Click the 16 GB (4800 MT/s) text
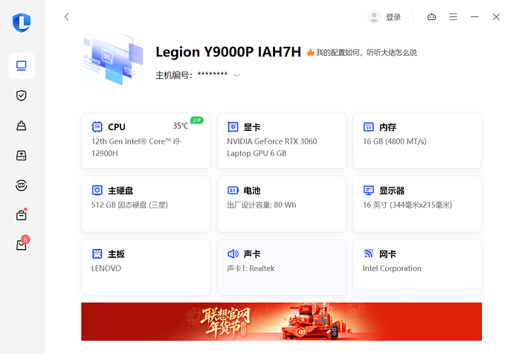Image resolution: width=513 pixels, height=354 pixels. click(395, 141)
